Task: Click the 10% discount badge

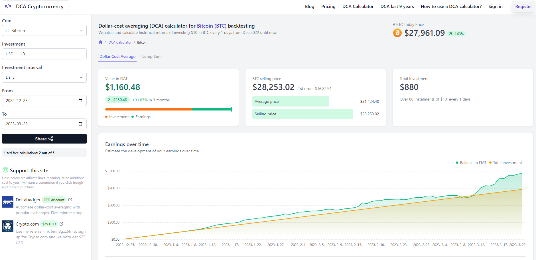Action: click(54, 200)
